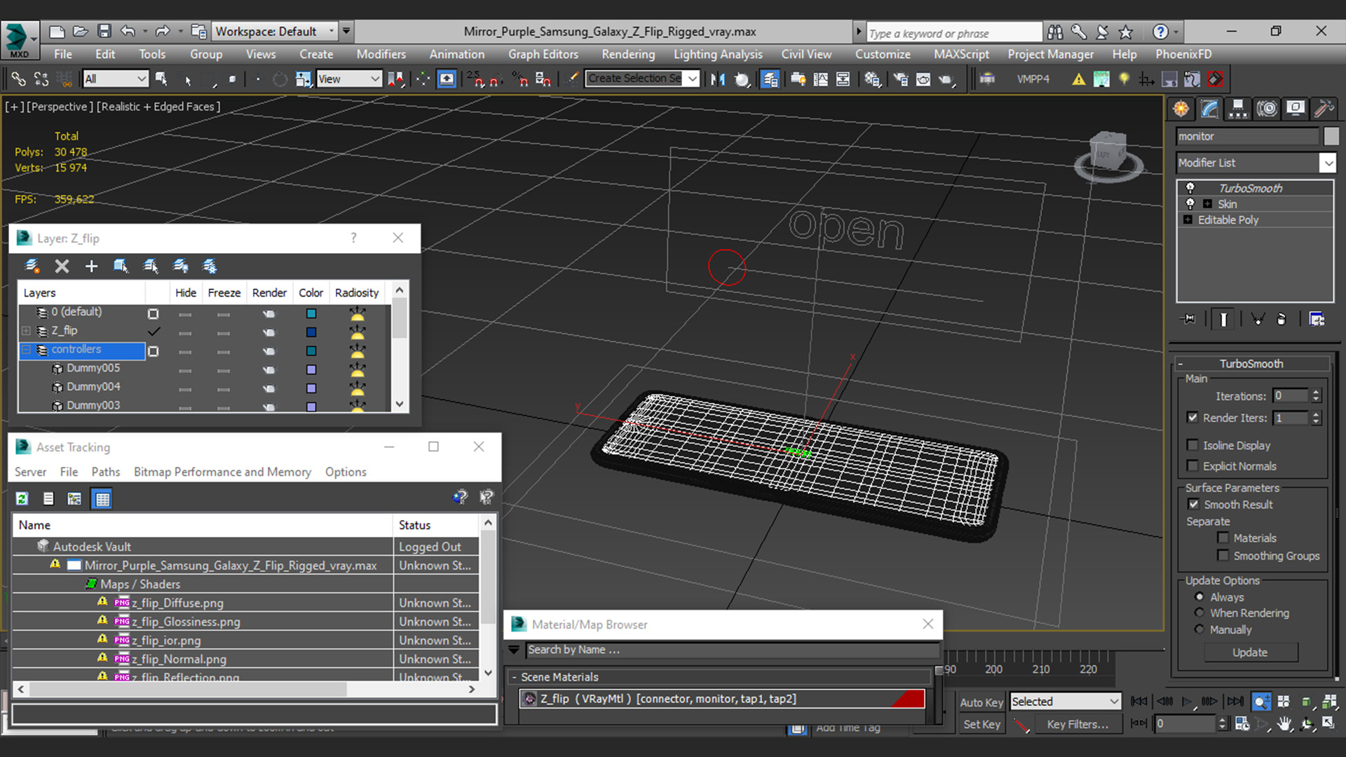Open the Modifiers menu
Viewport: 1346px width, 757px height.
pyautogui.click(x=381, y=54)
